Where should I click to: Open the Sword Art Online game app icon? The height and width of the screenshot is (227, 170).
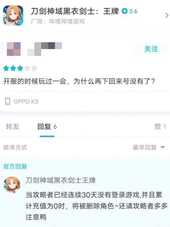(x=13, y=15)
